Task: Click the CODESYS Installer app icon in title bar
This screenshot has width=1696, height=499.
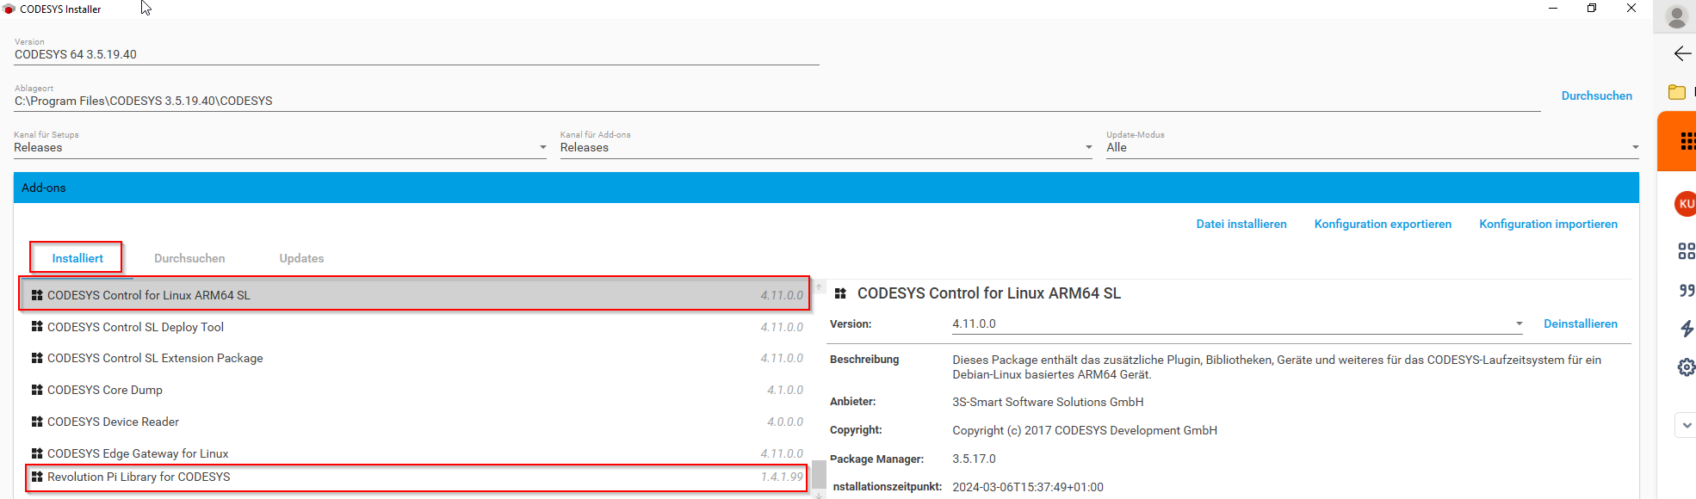Action: point(9,9)
